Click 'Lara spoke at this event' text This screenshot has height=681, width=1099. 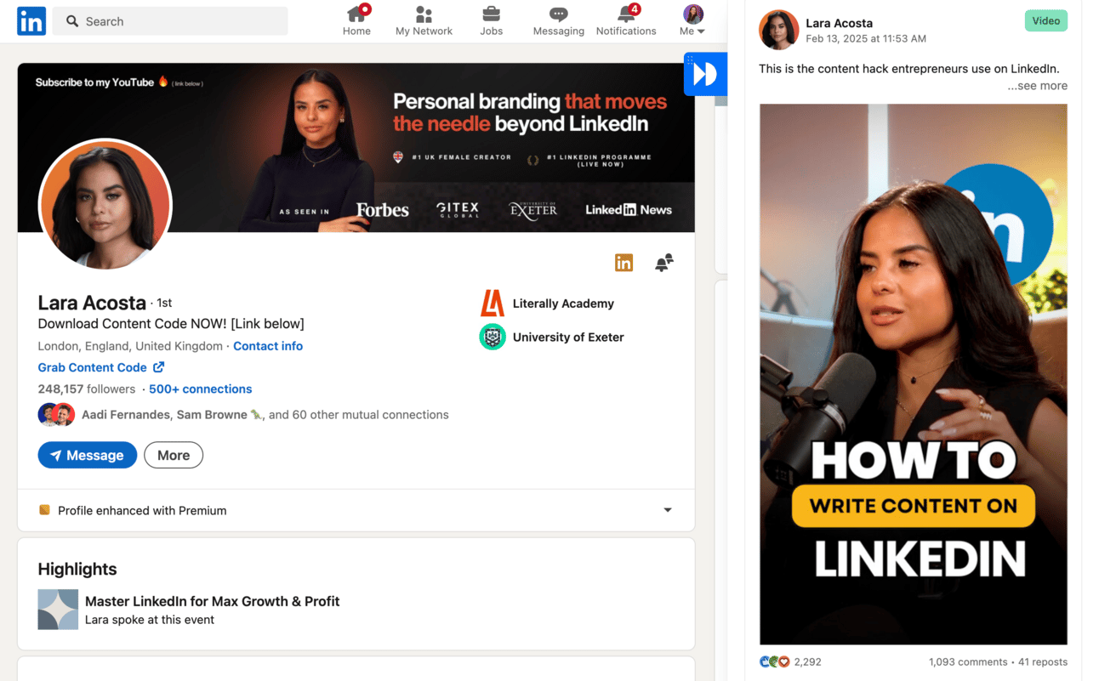pos(150,620)
